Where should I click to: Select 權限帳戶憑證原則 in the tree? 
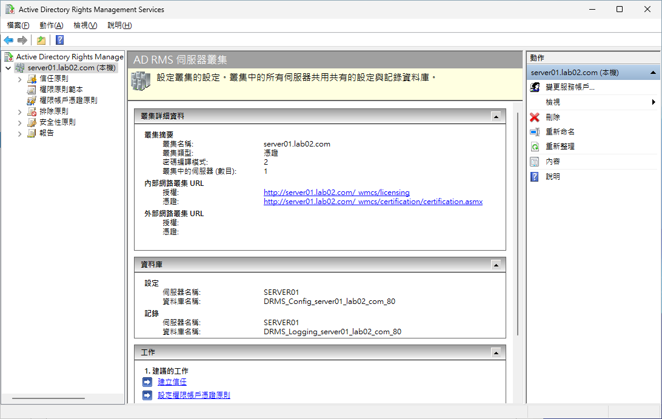pyautogui.click(x=69, y=101)
